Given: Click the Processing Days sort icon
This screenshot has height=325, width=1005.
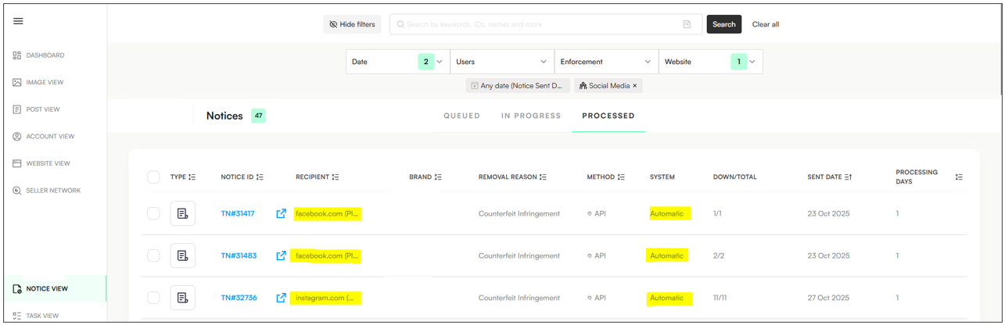Looking at the screenshot, I should coord(959,177).
